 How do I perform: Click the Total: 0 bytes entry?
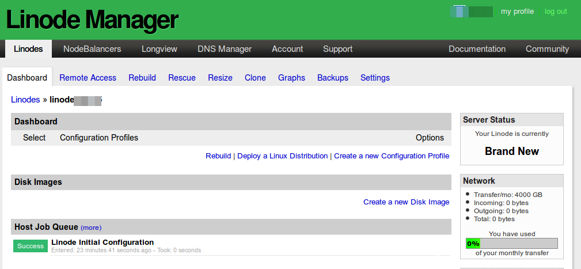tap(494, 219)
